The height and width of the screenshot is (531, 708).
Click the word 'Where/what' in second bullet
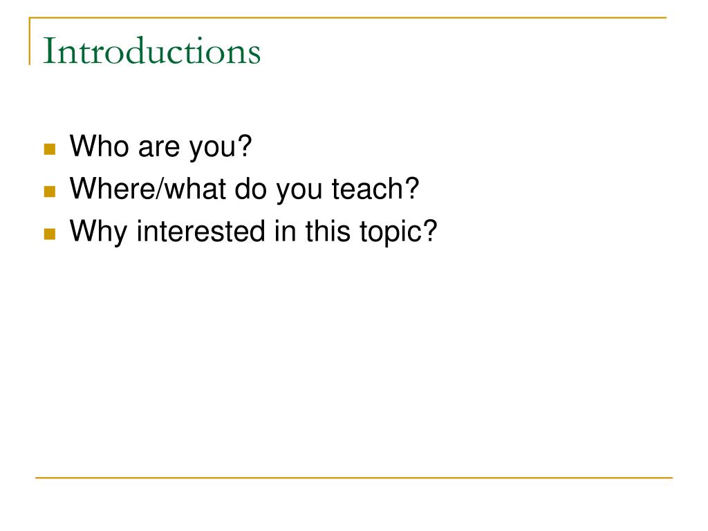coord(148,188)
